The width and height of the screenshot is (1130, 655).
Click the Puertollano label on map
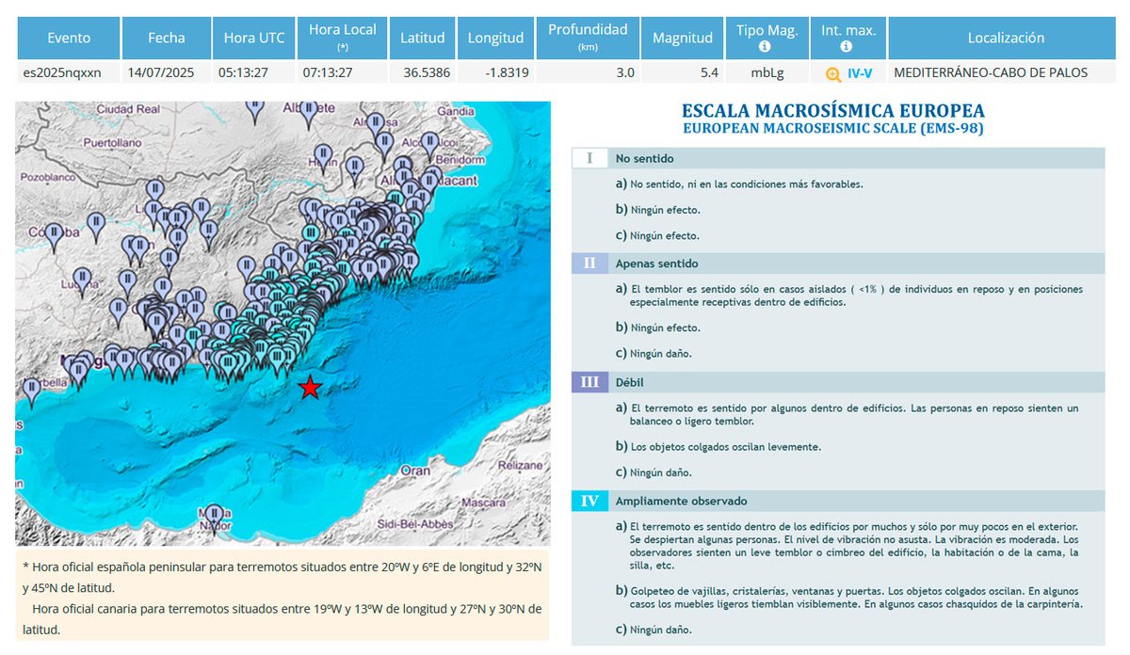click(112, 143)
